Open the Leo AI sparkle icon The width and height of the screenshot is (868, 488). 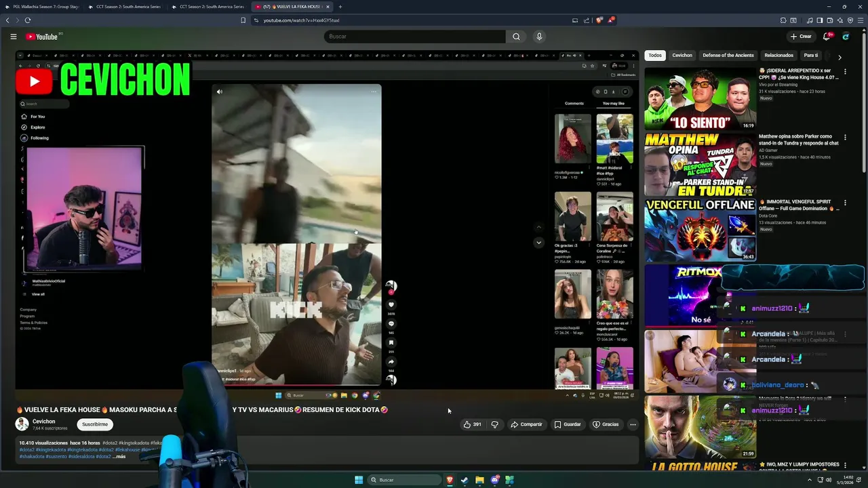click(x=840, y=20)
